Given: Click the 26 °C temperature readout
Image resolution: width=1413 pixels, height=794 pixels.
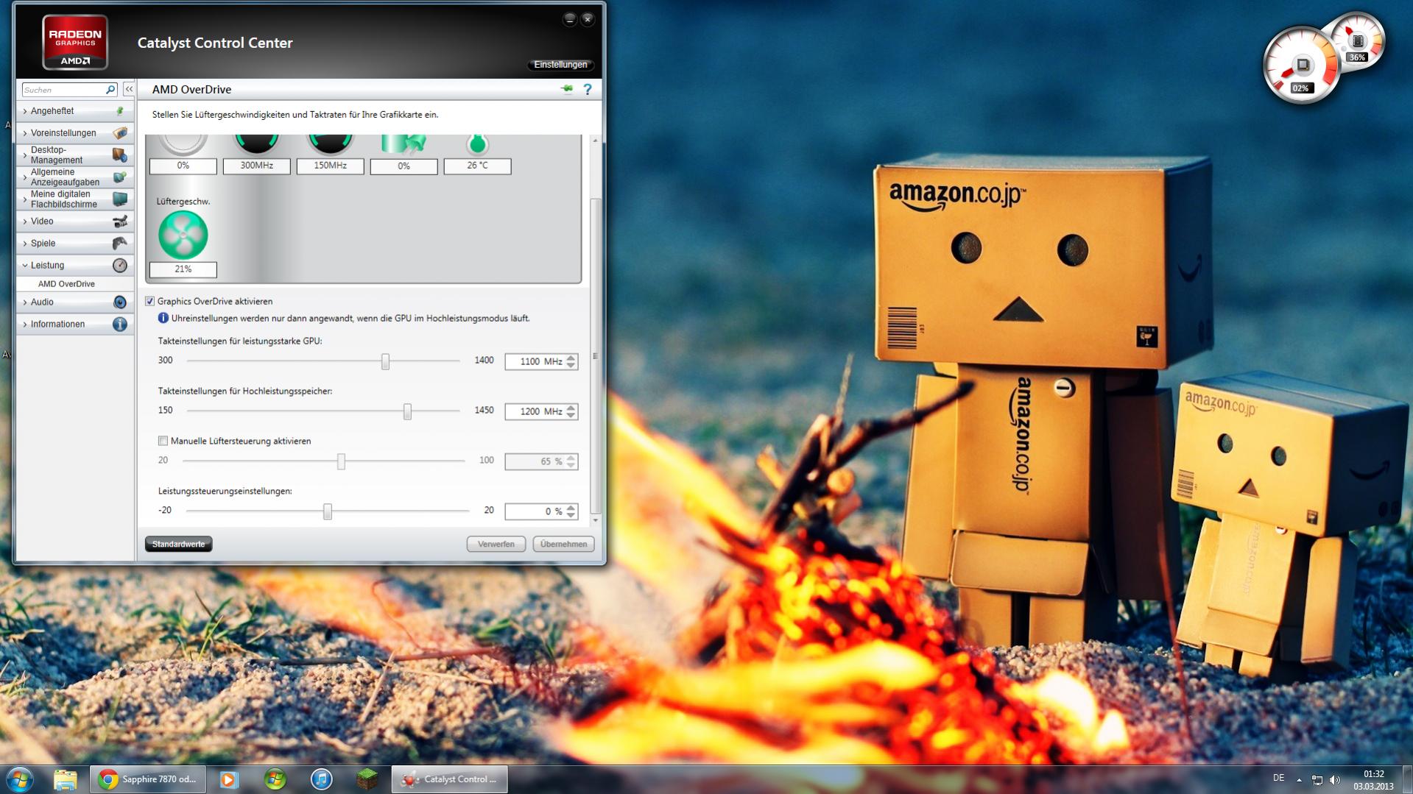Looking at the screenshot, I should (477, 166).
